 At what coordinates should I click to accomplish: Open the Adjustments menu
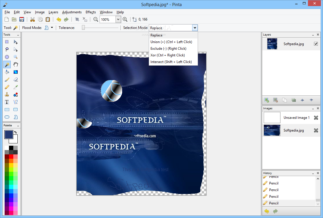pyautogui.click(x=72, y=12)
